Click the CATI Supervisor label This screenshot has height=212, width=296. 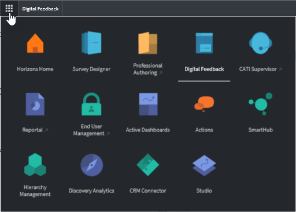[x=258, y=69]
